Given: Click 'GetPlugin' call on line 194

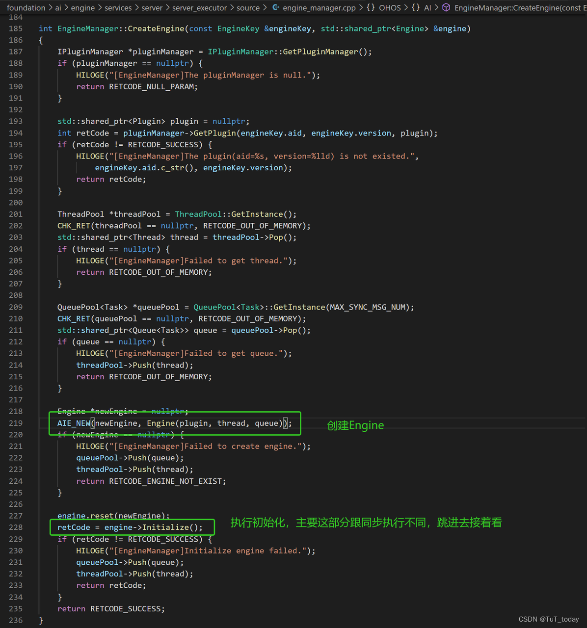Looking at the screenshot, I should tap(214, 133).
